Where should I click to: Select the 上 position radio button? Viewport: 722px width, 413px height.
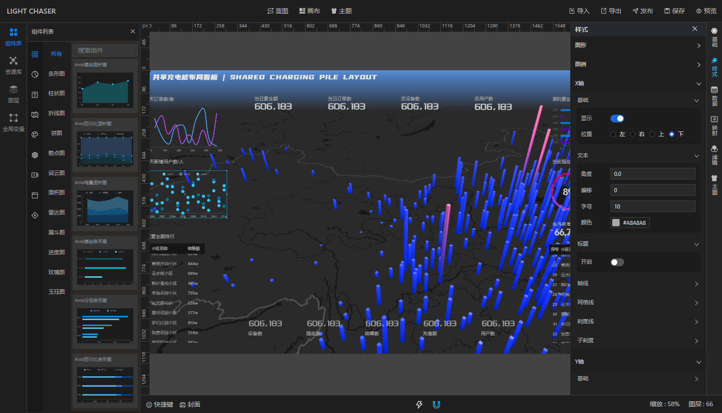point(652,134)
